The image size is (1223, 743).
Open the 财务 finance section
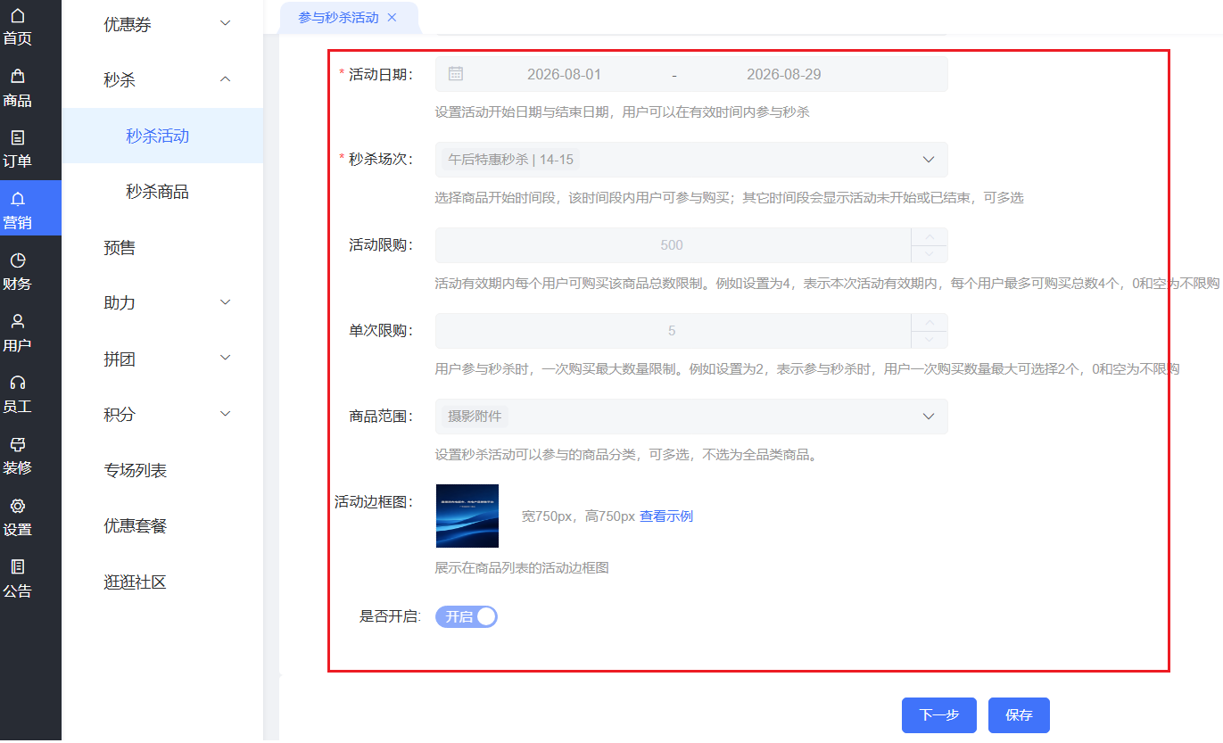17,271
